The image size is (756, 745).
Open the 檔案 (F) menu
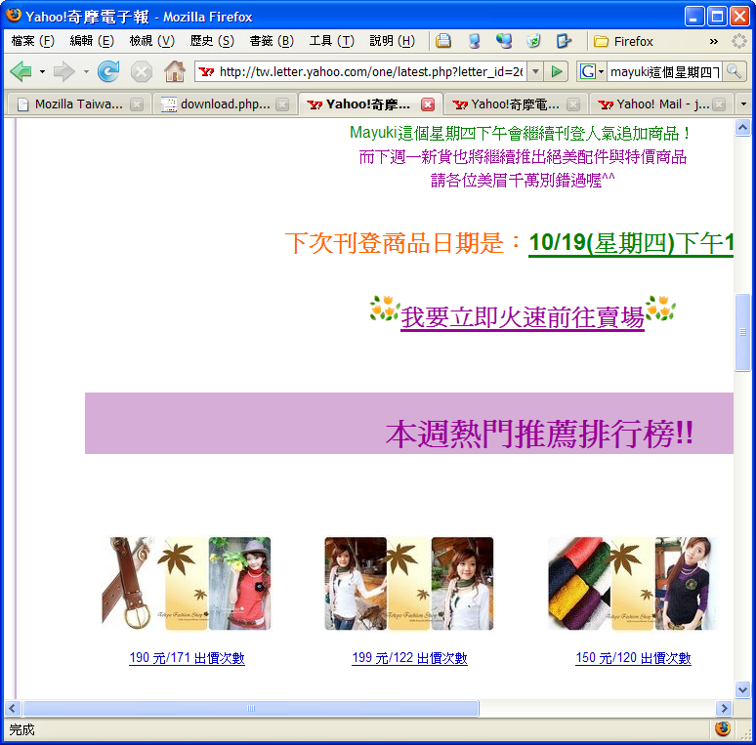33,41
